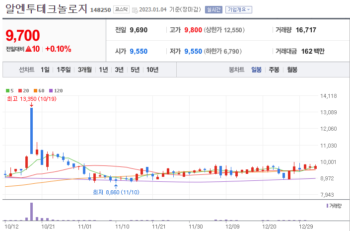
Task: Click the 실시간 button
Action: click(x=213, y=9)
